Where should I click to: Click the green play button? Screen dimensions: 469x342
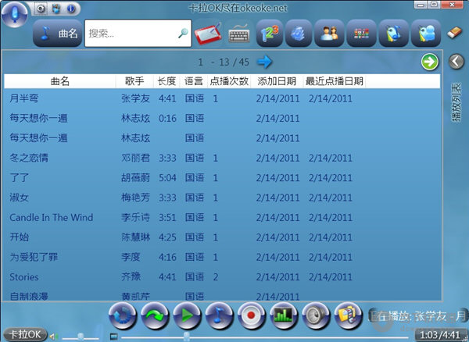pos(187,315)
